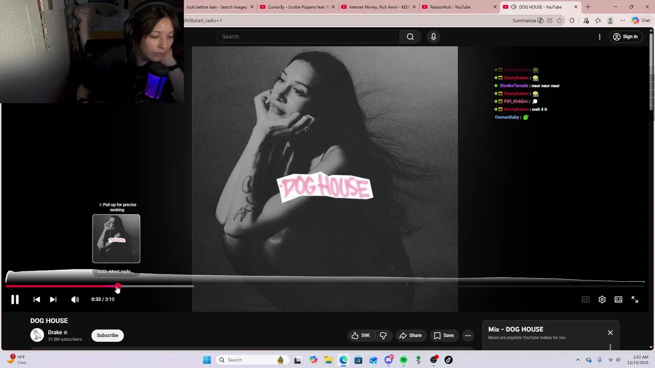Open the favorites list icon
The width and height of the screenshot is (655, 368).
click(598, 20)
